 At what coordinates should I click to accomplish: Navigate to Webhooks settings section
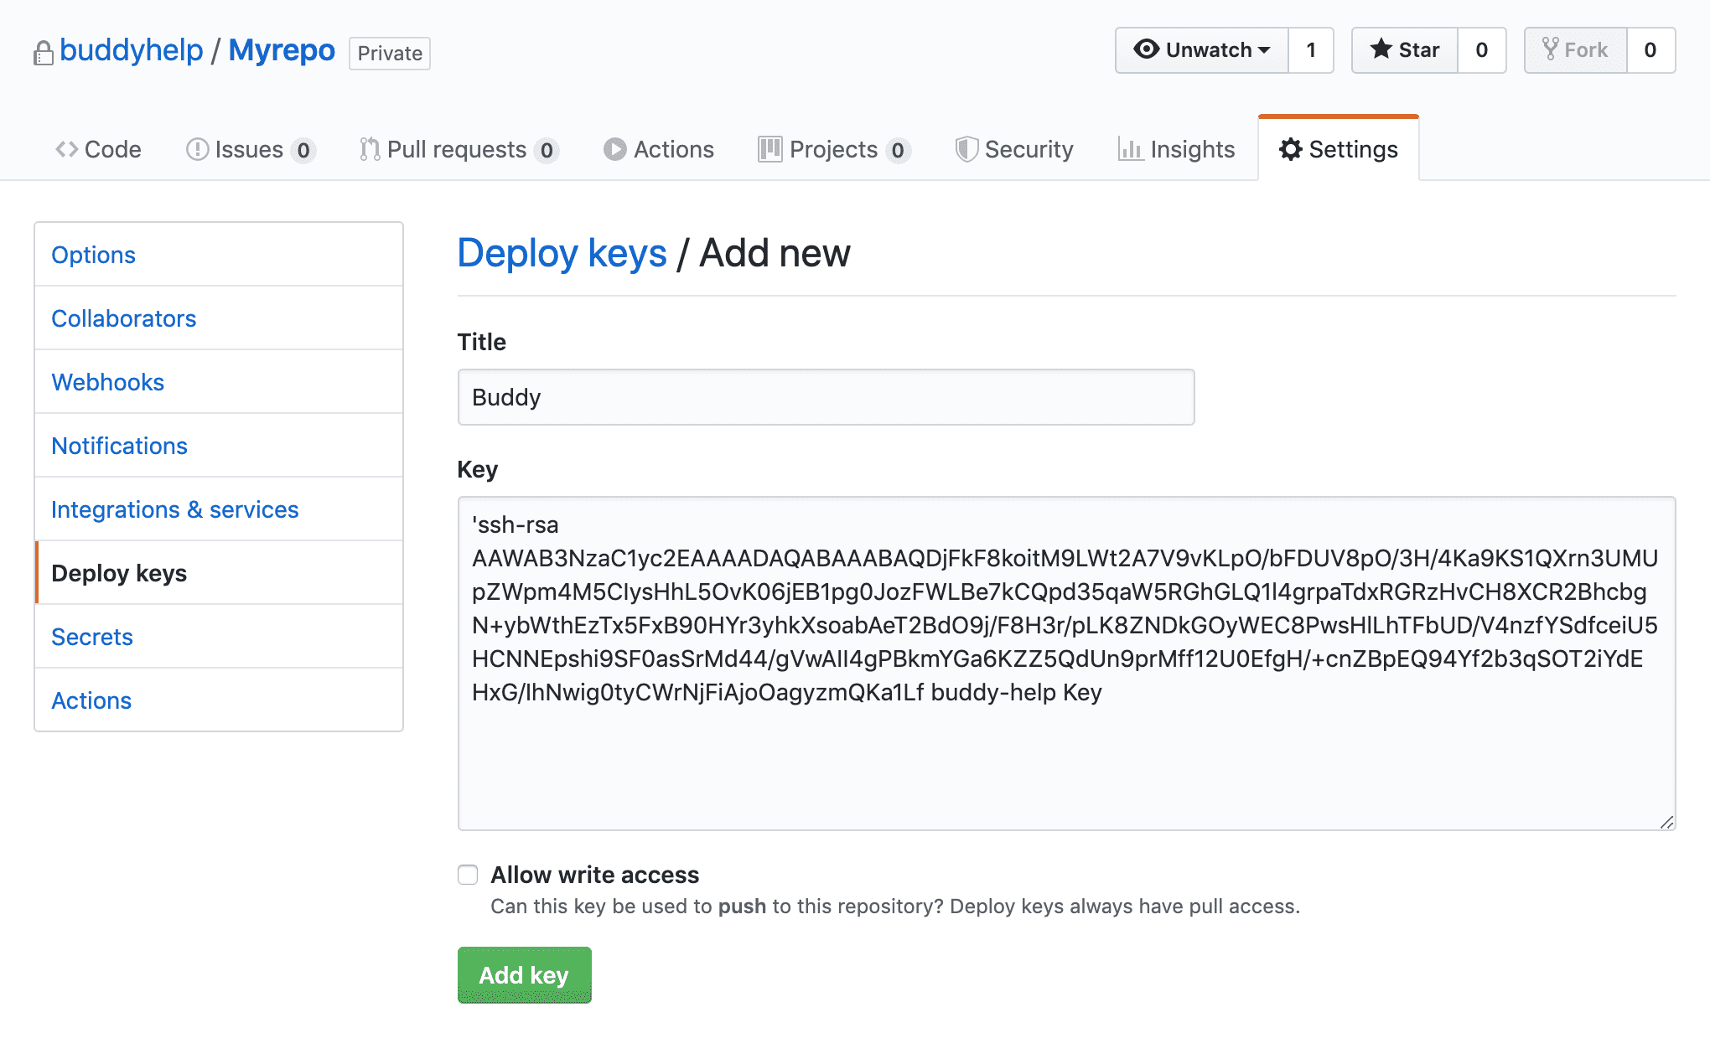[x=109, y=381]
